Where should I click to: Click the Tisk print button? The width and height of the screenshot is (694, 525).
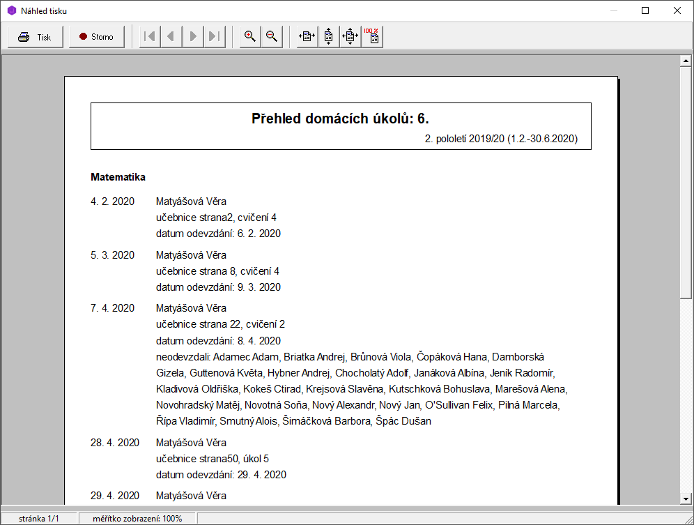pos(36,37)
